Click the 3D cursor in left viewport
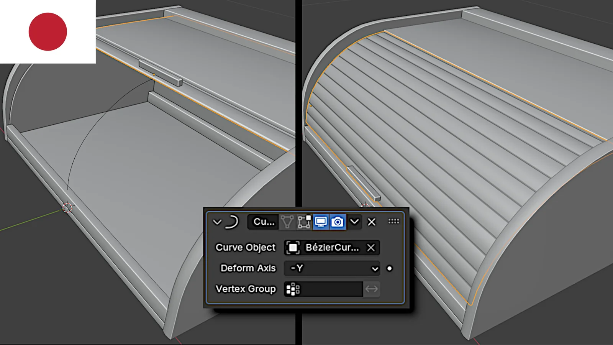The width and height of the screenshot is (613, 345). click(67, 208)
